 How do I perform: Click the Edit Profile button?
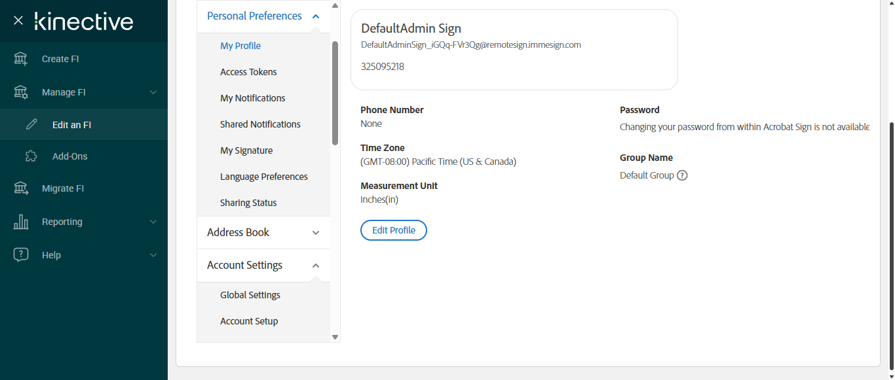point(393,230)
